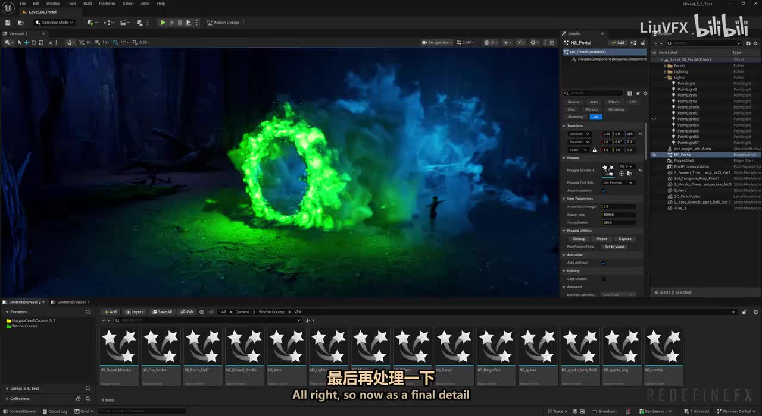This screenshot has width=762, height=416.
Task: Hide NS_Portal using its eye icon
Action: 654,155
